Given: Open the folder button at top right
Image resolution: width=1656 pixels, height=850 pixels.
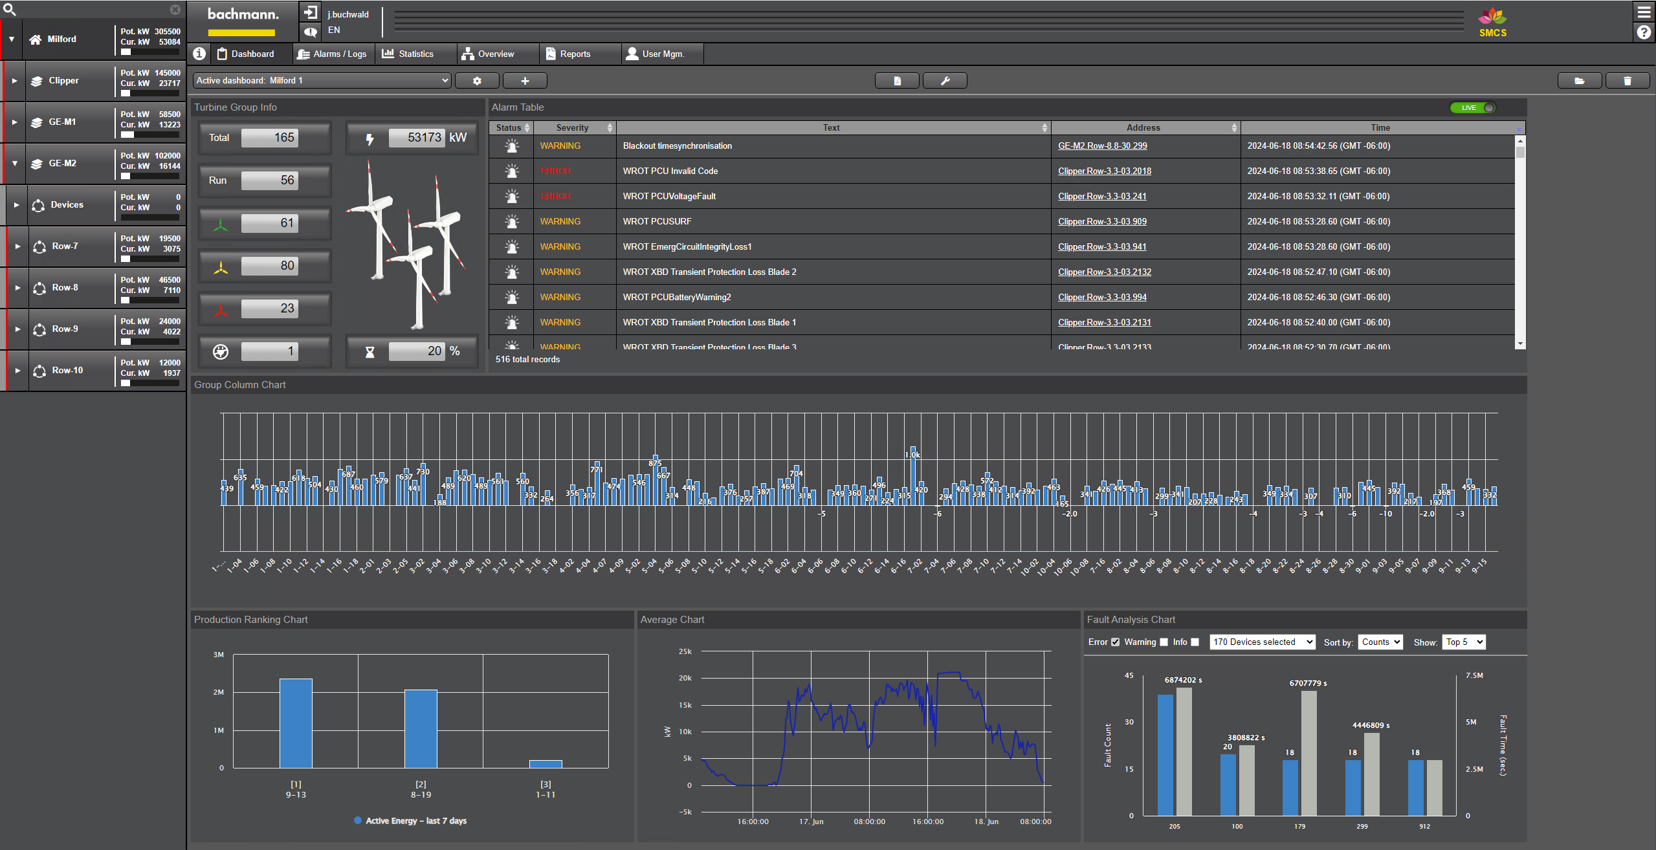Looking at the screenshot, I should click(1580, 81).
